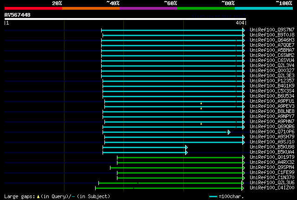This screenshot has height=200, width=297.
Task: Select the UniRef100_Q710P6 label
Action: pyautogui.click(x=272, y=131)
